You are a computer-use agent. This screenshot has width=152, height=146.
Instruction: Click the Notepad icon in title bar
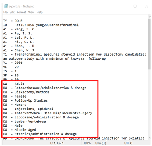[6, 6]
